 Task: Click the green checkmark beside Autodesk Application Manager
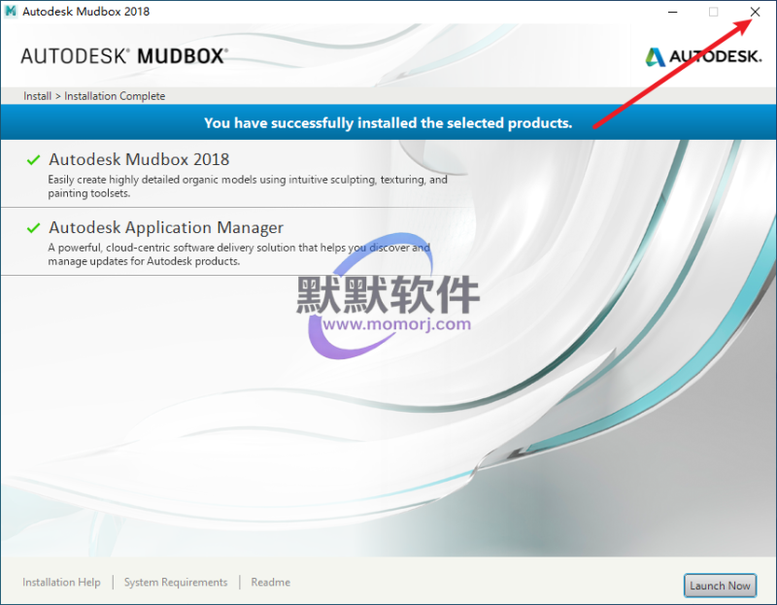[x=34, y=228]
